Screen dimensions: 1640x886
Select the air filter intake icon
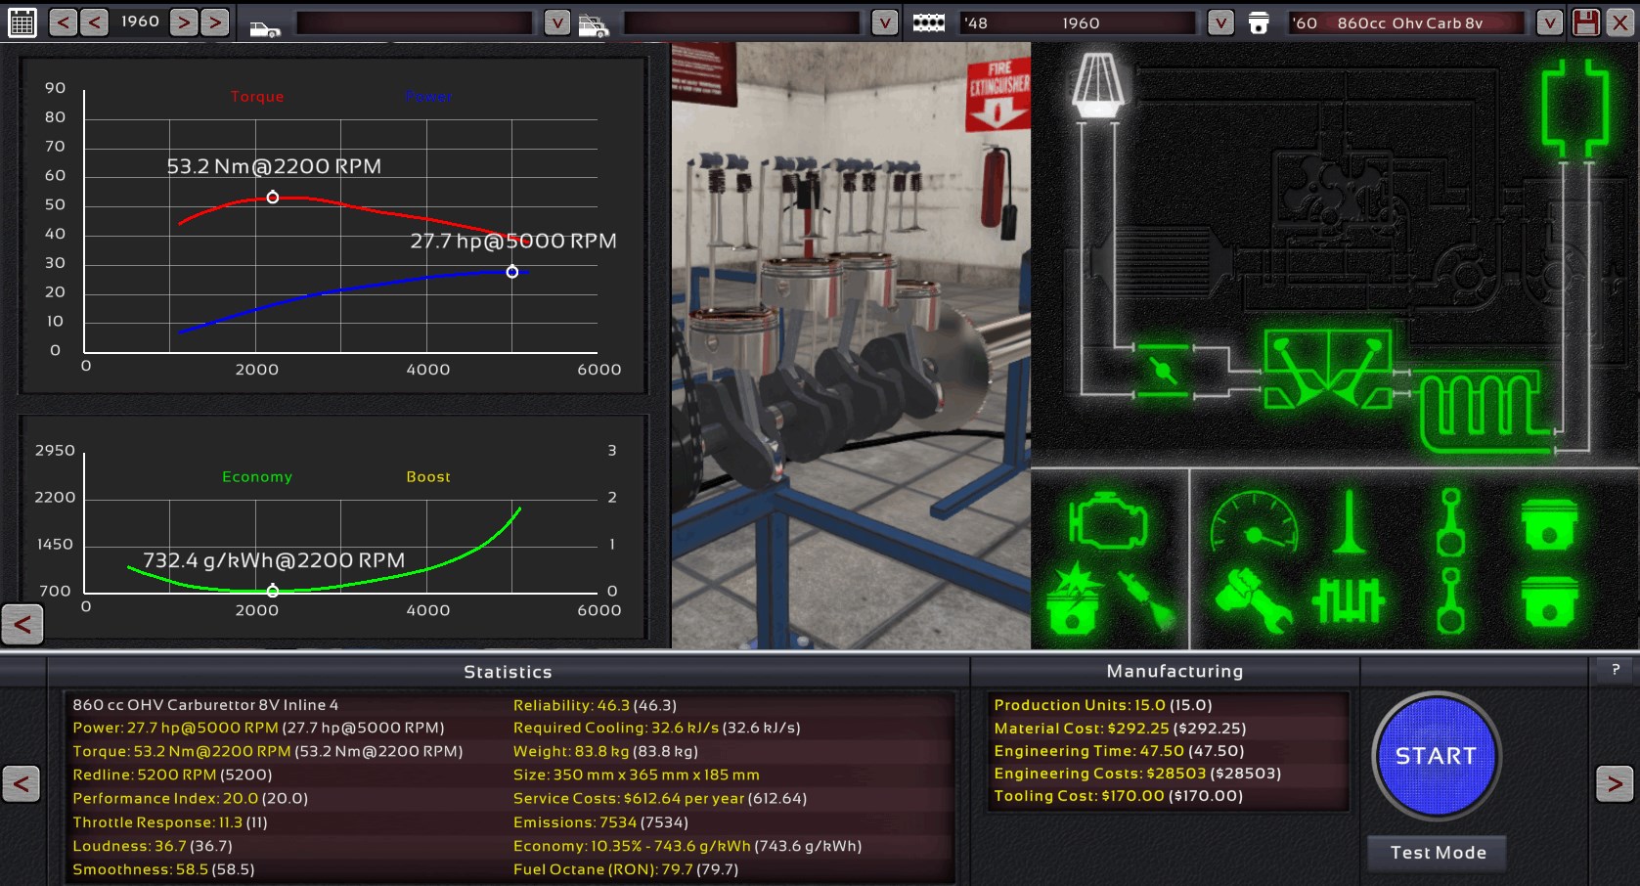click(1098, 84)
